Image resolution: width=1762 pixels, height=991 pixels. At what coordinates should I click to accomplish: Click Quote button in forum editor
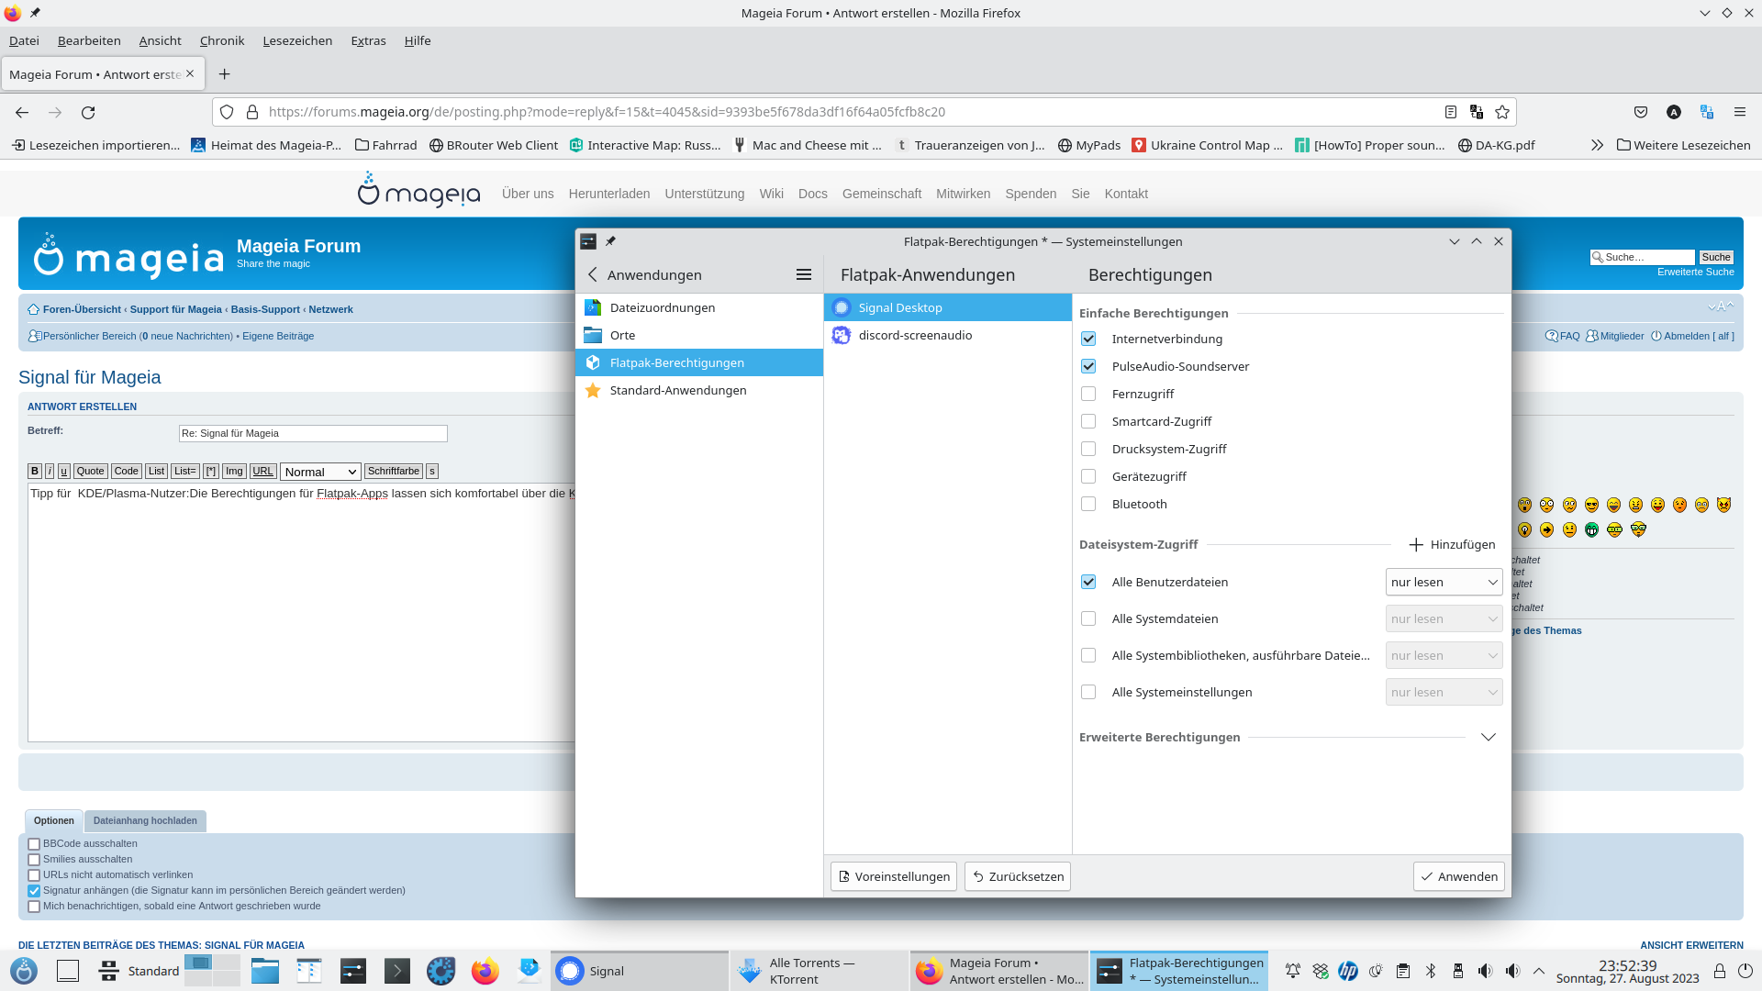90,471
